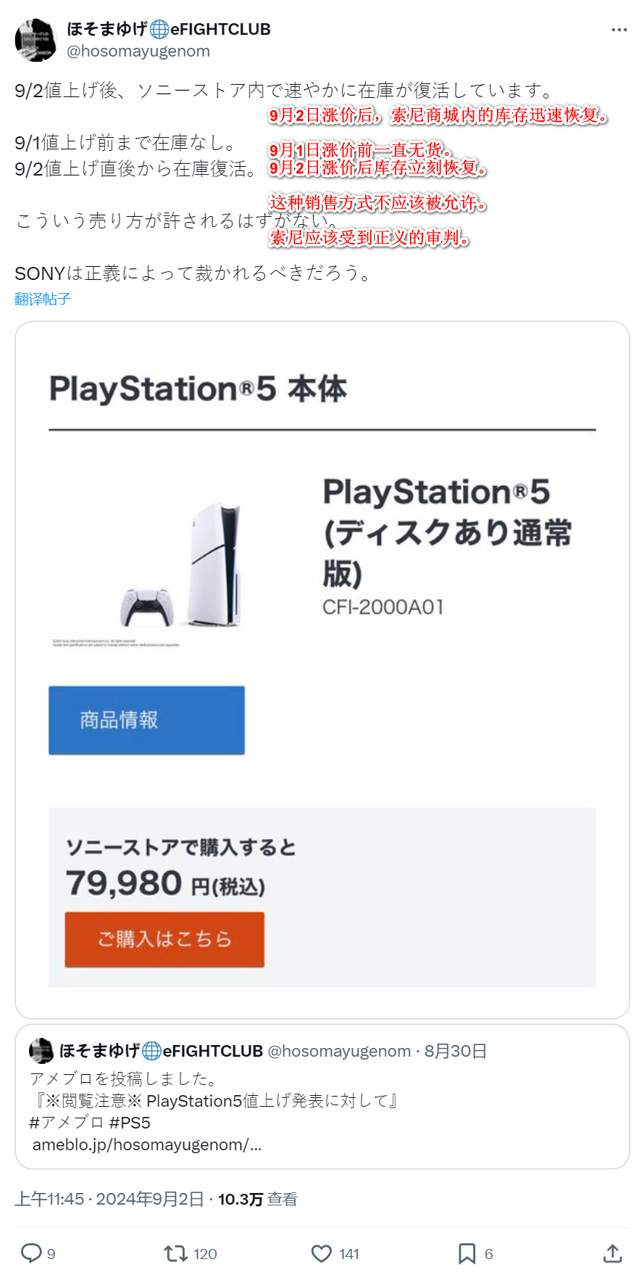Open the author's profile avatar
Viewport: 644px width, 1275px height.
coord(35,40)
